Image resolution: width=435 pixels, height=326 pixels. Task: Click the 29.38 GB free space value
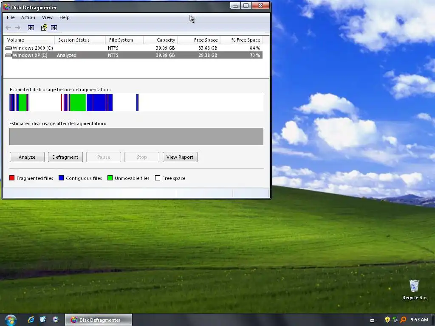tap(208, 55)
